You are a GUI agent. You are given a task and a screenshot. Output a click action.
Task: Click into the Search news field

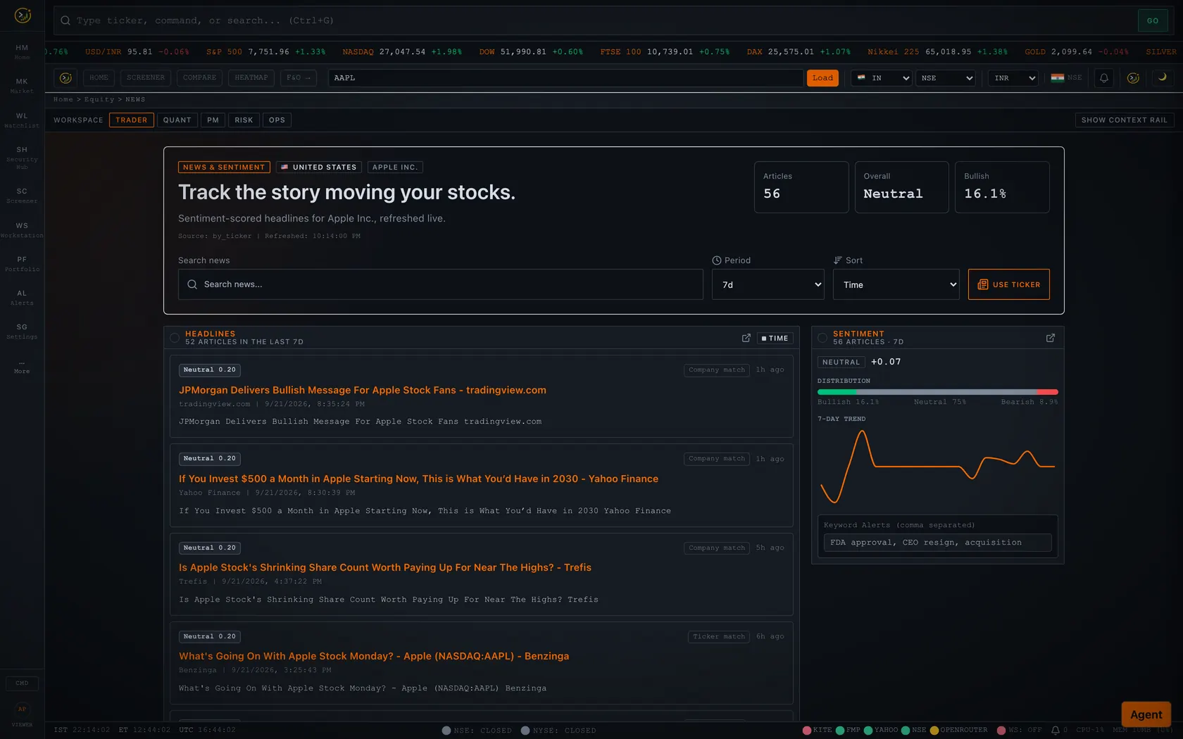pos(441,284)
